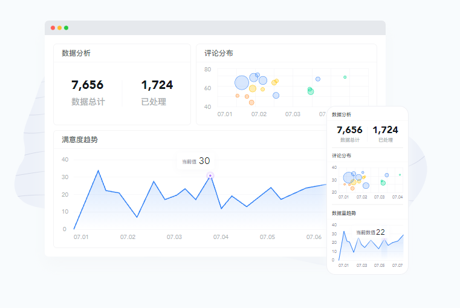Click the 7,656 value in the mobile panel

point(349,129)
